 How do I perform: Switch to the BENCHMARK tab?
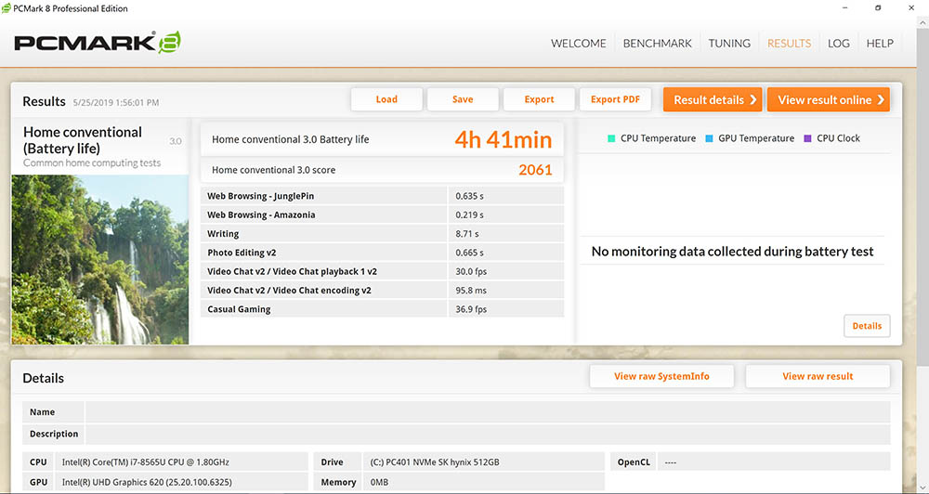pos(657,44)
